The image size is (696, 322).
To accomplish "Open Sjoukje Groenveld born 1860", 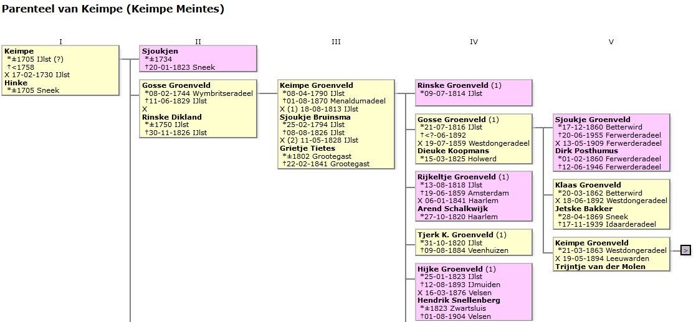I will click(593, 120).
